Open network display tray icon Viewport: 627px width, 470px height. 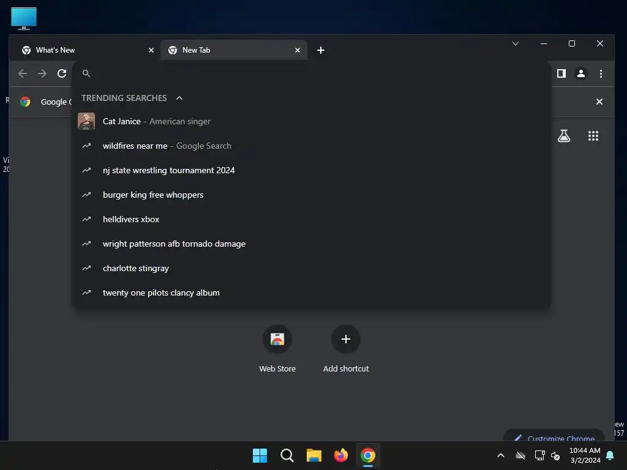click(x=540, y=455)
